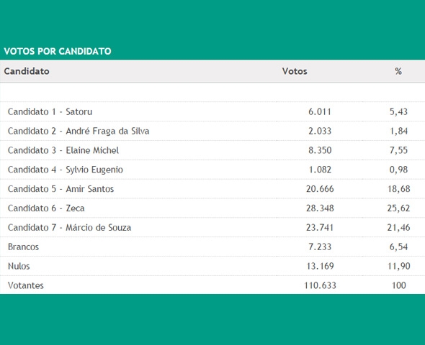Click the Nulos row label
The width and height of the screenshot is (425, 345).
[19, 266]
